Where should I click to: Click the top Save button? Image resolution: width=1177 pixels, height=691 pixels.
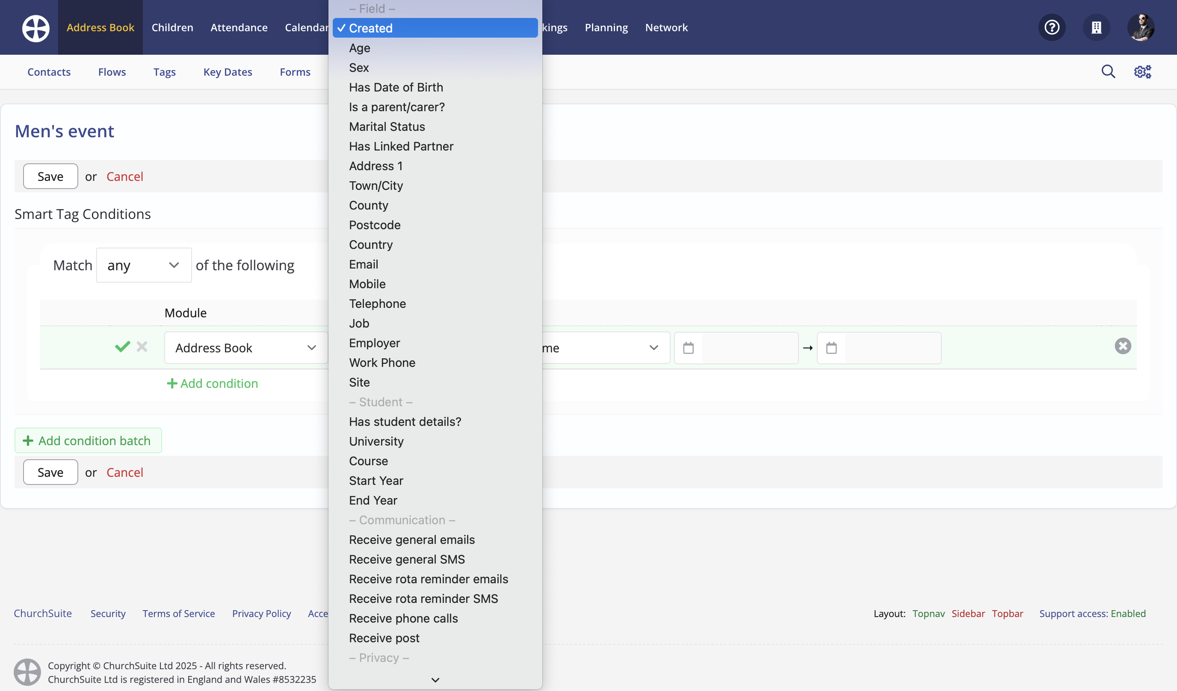click(50, 176)
